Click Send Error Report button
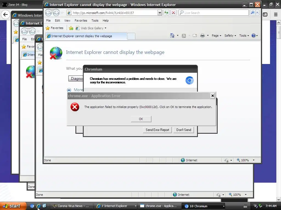Screen dimensions: 281x210 coord(157,130)
